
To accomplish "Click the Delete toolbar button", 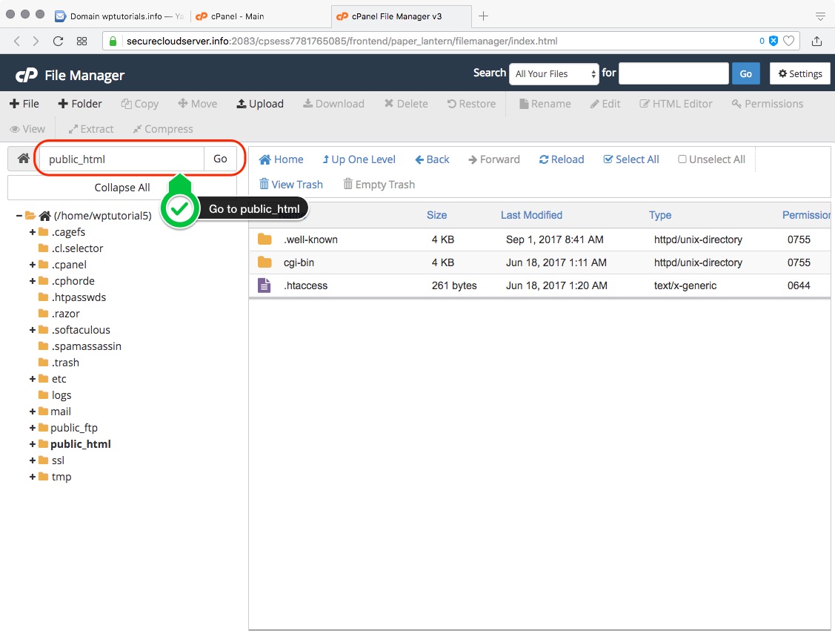I will point(406,104).
